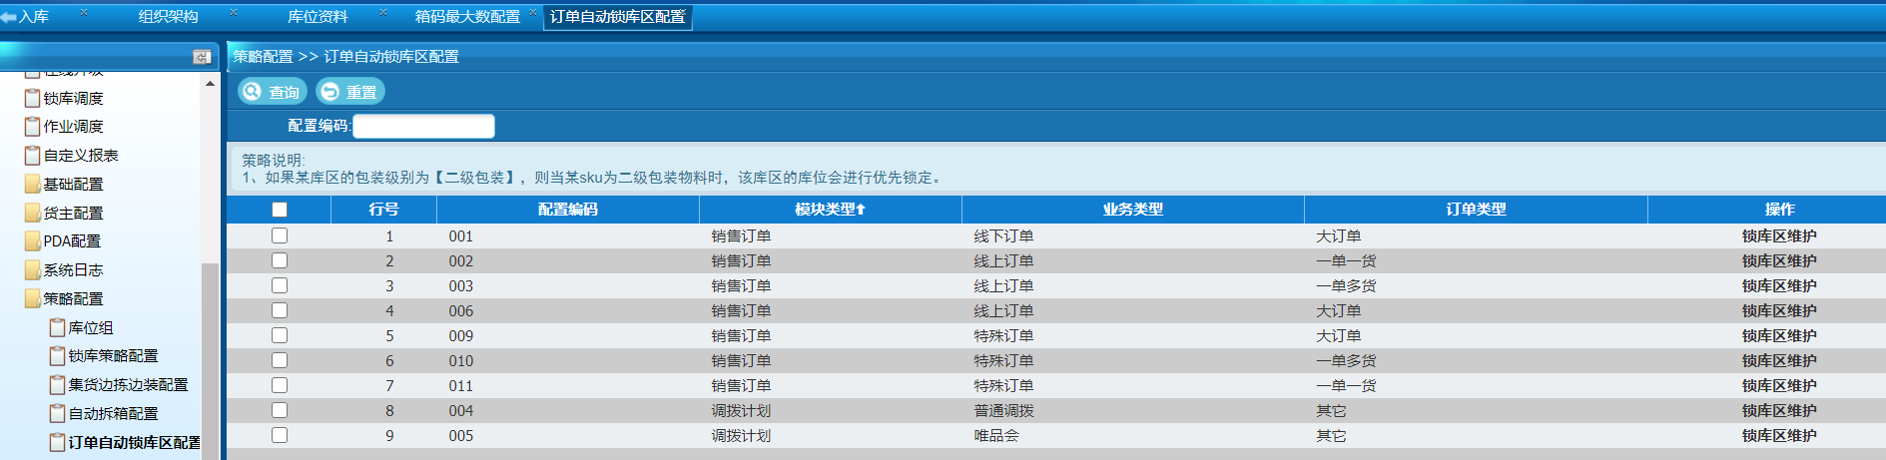The height and width of the screenshot is (460, 1886).
Task: Select the 订单自动锁库区配置 tab
Action: [x=618, y=17]
